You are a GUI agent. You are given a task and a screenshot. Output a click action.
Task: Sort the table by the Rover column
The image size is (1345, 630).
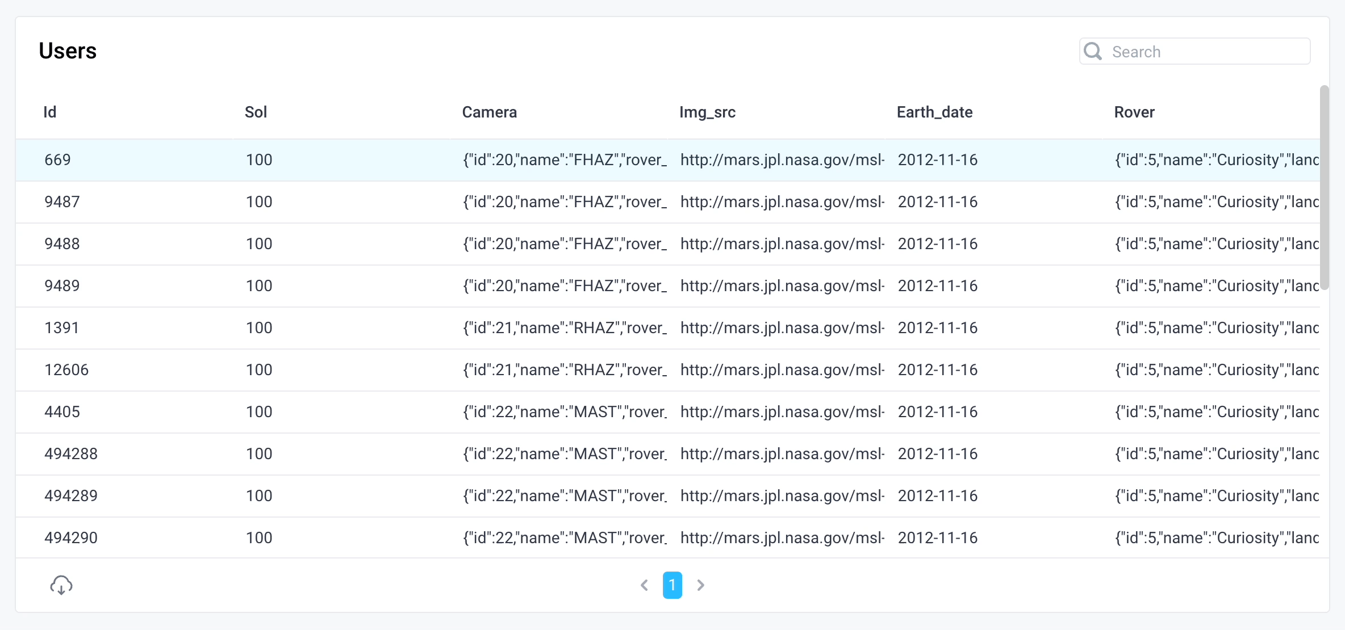[x=1134, y=112]
